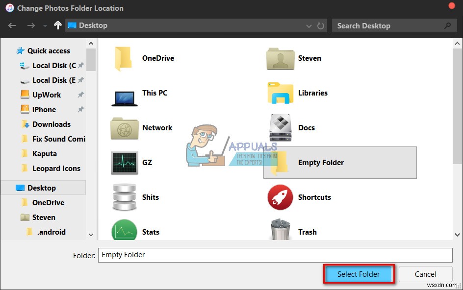Screen dimensions: 463x290
Task: Click the Folder name input field
Action: (x=275, y=255)
